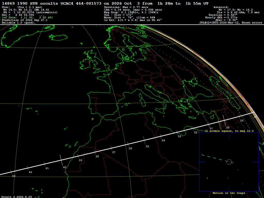This screenshot has height=198, width=264.
Task: Click the yellow plus crosshair in the Atlantic
Action: coord(93,119)
